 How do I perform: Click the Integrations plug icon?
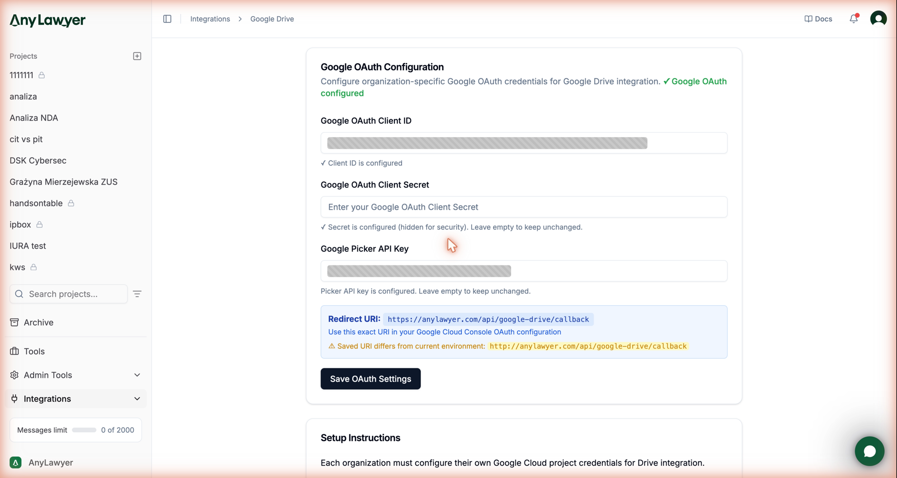[x=14, y=399]
